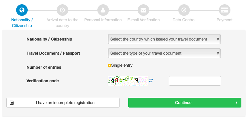
Task: Click the Continue button's arrow icon
Action: point(236,103)
